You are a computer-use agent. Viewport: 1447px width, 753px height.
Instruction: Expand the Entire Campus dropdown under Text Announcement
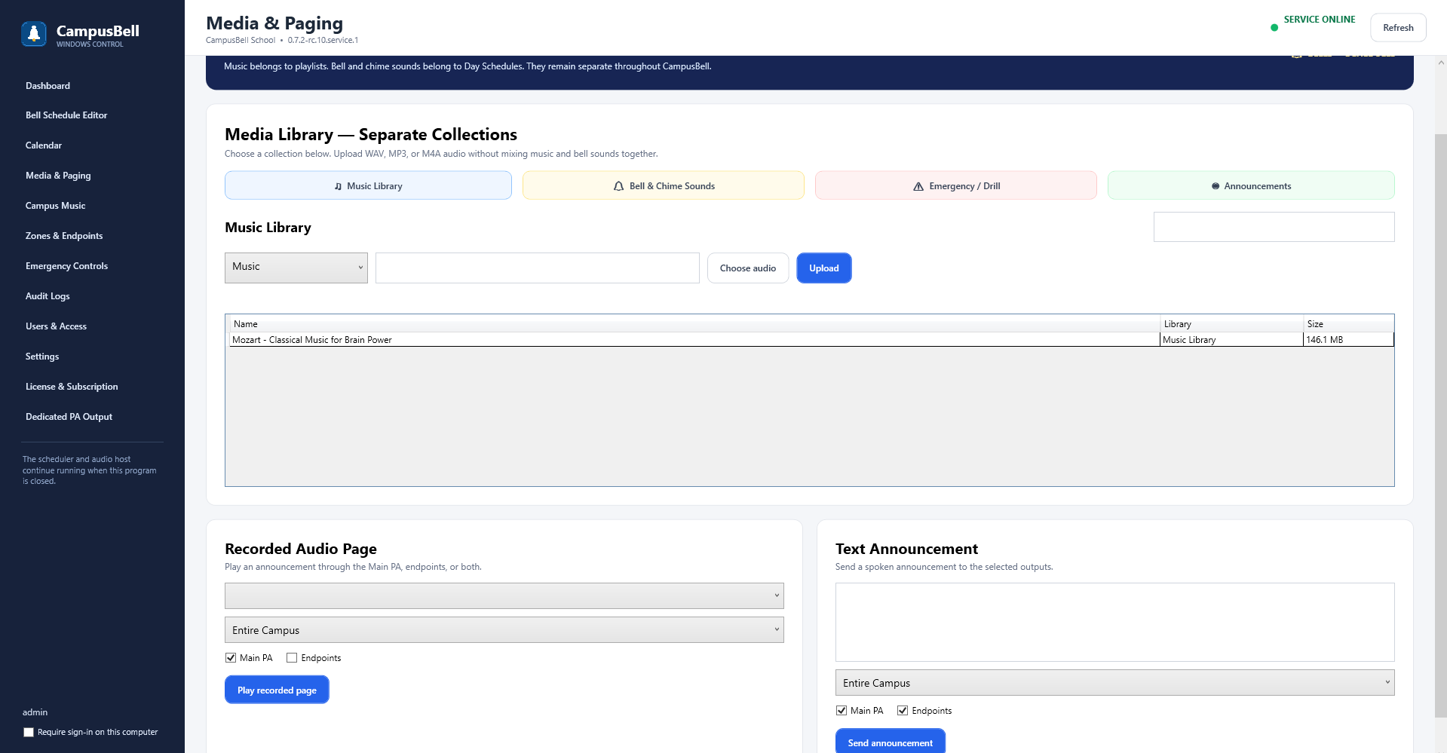[x=1115, y=683]
